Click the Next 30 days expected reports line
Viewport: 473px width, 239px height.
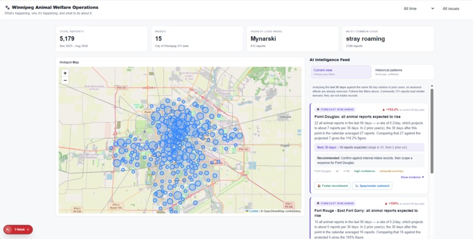click(369, 147)
